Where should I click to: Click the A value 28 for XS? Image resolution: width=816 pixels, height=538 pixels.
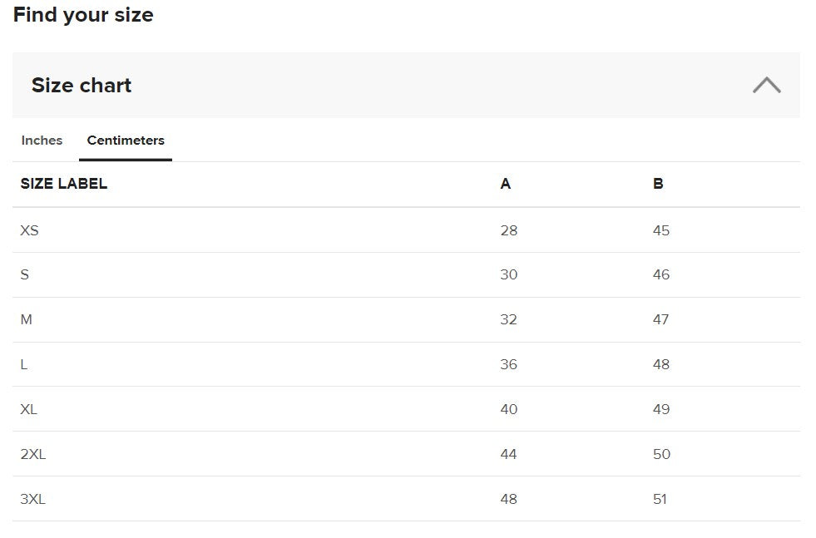(509, 230)
